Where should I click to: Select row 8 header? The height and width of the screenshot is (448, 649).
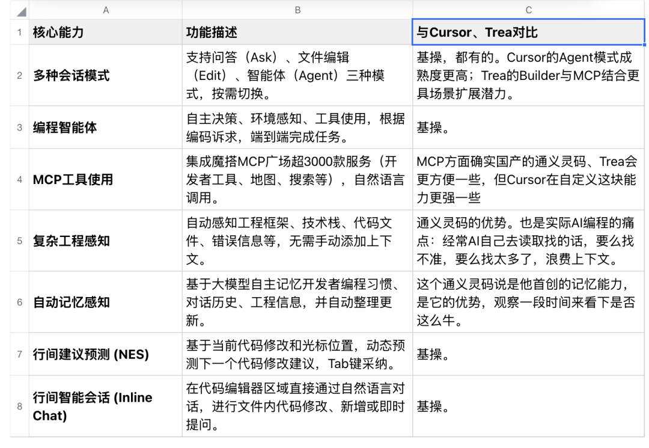click(x=19, y=407)
